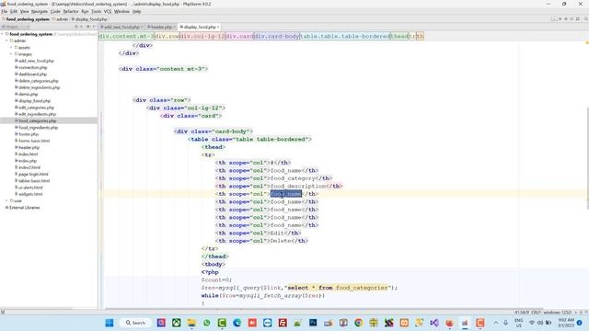Open the Edit menu
589x331 pixels.
(x=14, y=12)
